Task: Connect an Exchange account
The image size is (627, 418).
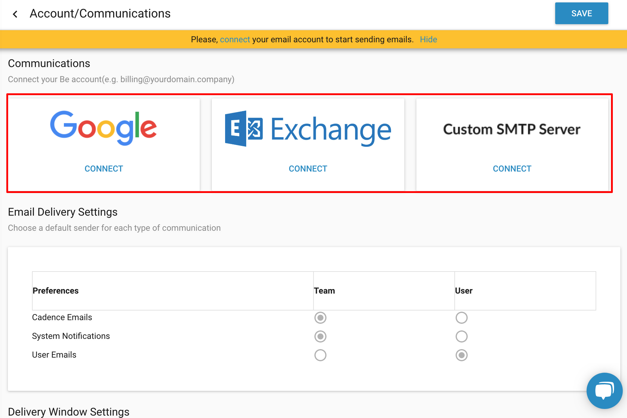Action: 308,169
